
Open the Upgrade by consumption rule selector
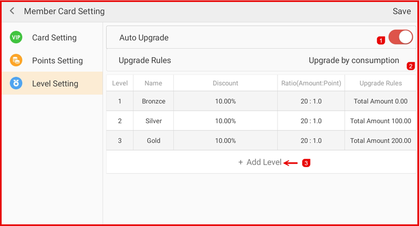354,60
